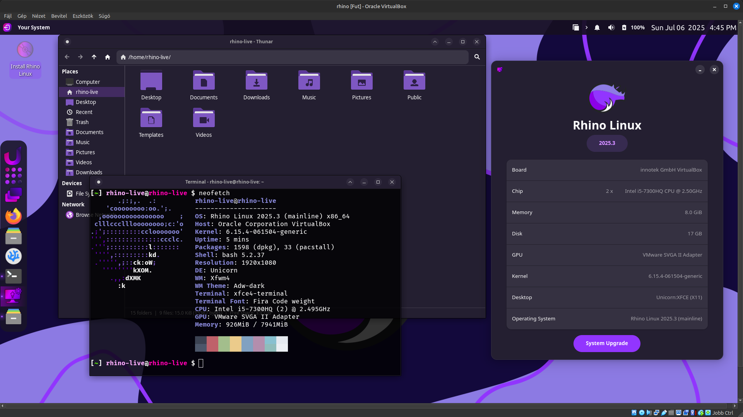The height and width of the screenshot is (417, 743).
Task: Select Desktop in Places sidebar
Action: click(92, 102)
